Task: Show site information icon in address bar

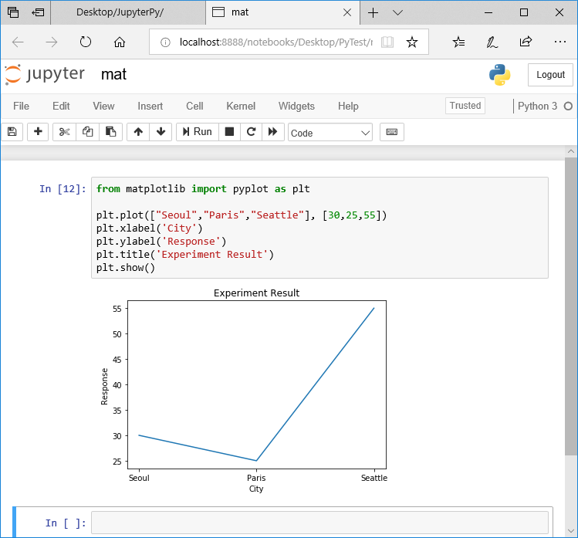Action: (165, 42)
